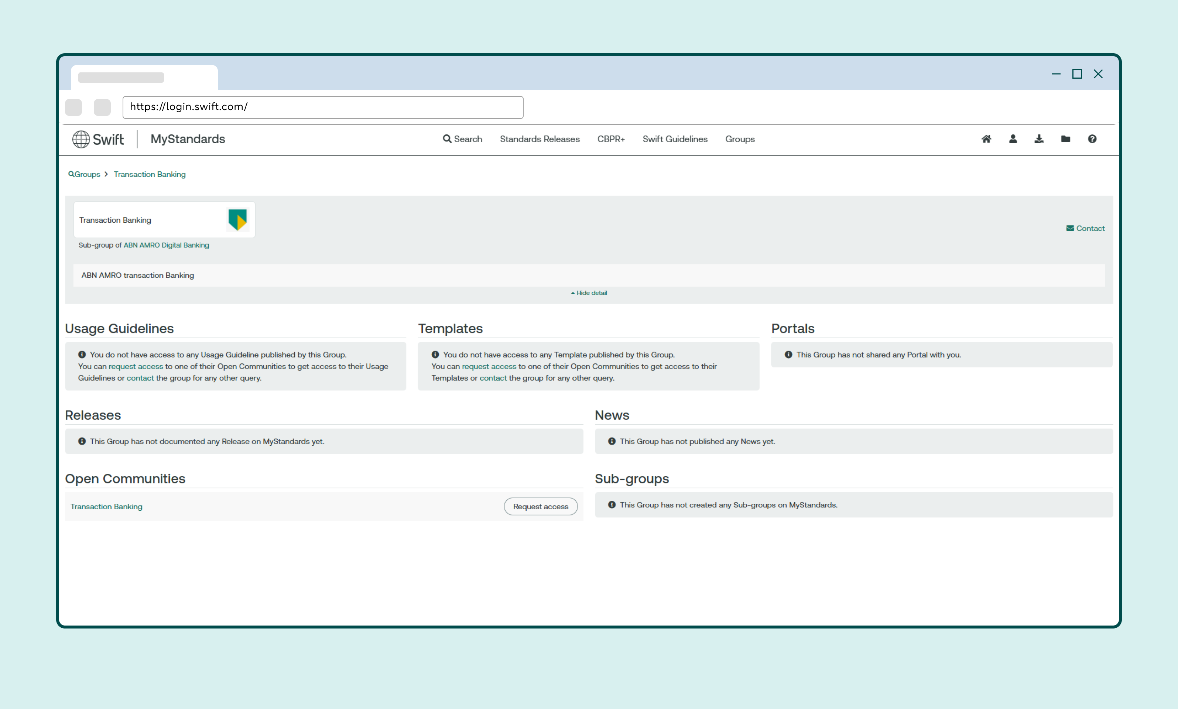Open Swift Guidelines in the nav bar

pos(675,139)
